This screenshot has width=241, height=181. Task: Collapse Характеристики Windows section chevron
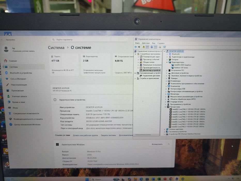pos(169,144)
